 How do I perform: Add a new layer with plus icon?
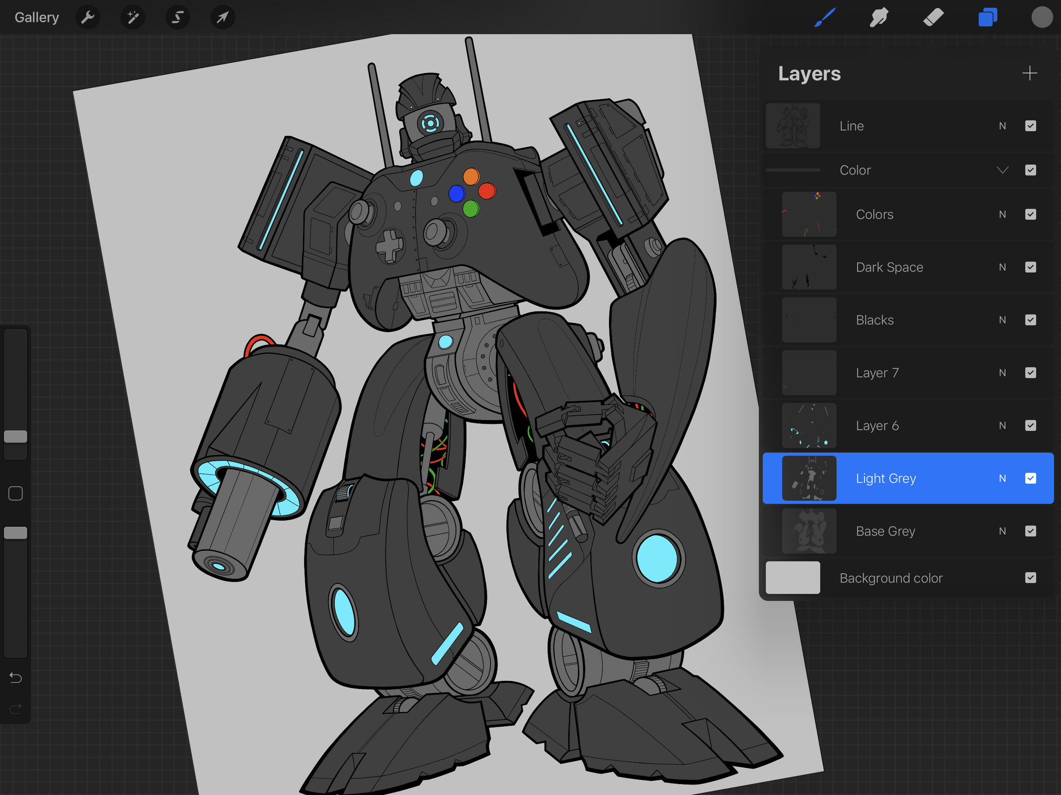(x=1030, y=73)
